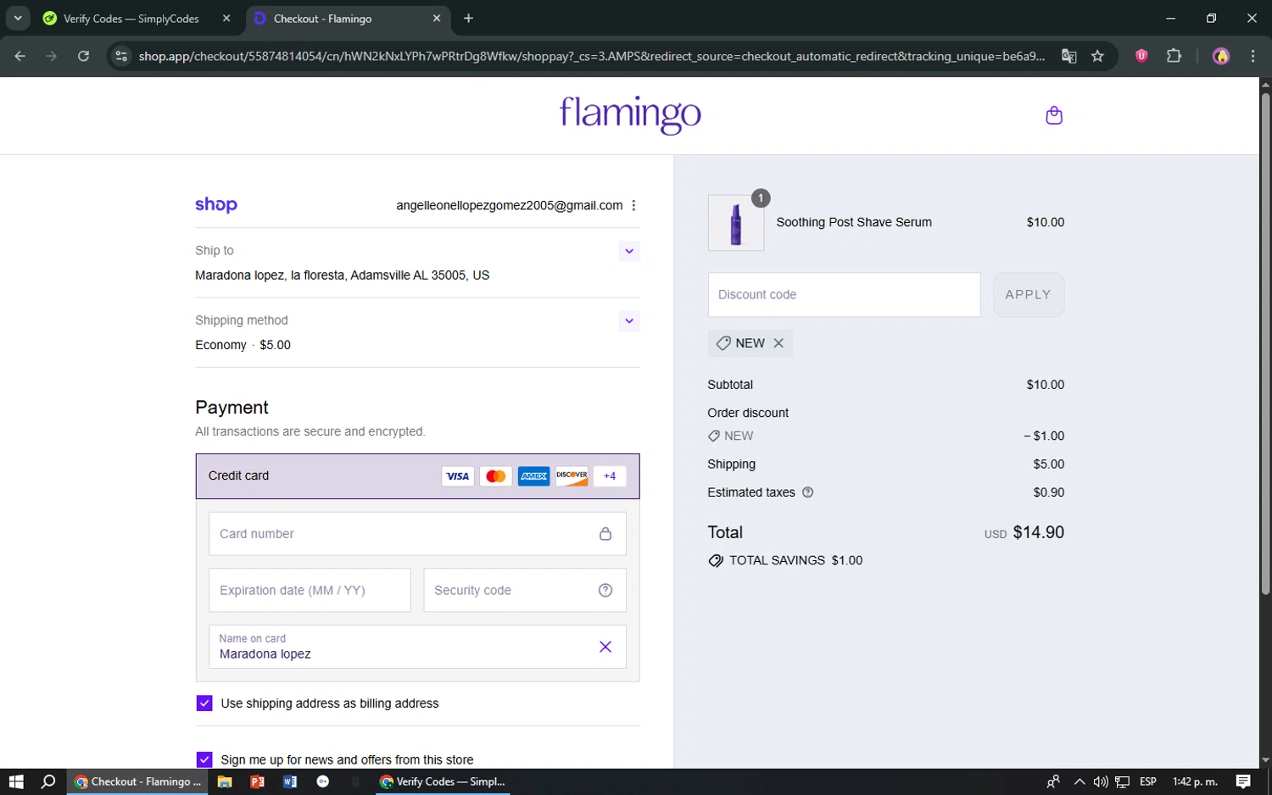Viewport: 1272px width, 795px height.
Task: Click the Estimated taxes info icon
Action: tap(807, 492)
